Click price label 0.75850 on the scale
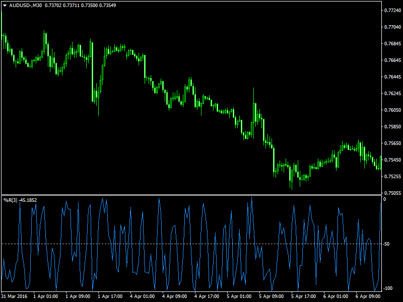Screen dimensions: 403x302 (392, 127)
